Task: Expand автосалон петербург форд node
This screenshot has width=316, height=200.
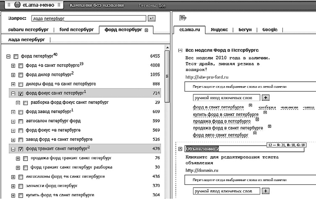Action: click(x=13, y=121)
